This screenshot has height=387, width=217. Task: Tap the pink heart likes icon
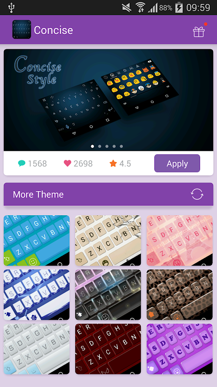click(68, 163)
